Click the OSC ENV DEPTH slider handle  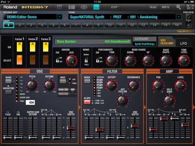click(x=71, y=128)
